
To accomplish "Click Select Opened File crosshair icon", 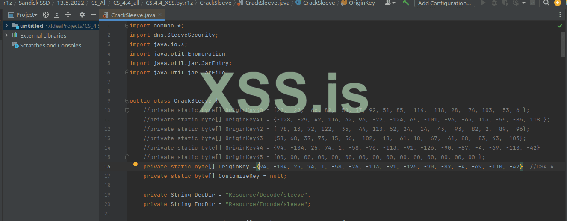I will [46, 15].
